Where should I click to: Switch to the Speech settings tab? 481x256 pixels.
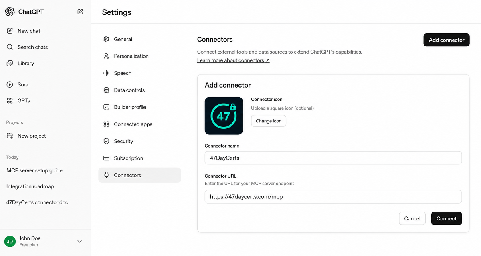139,73
